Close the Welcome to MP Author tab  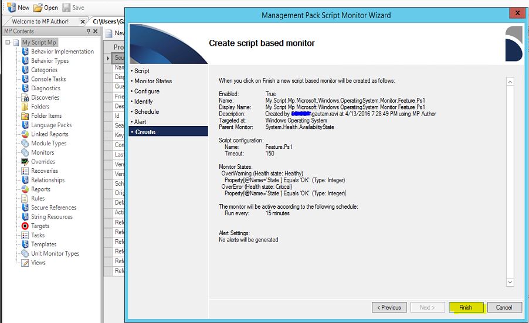click(x=82, y=22)
